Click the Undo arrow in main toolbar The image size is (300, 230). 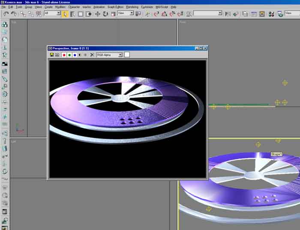[x=6, y=14]
